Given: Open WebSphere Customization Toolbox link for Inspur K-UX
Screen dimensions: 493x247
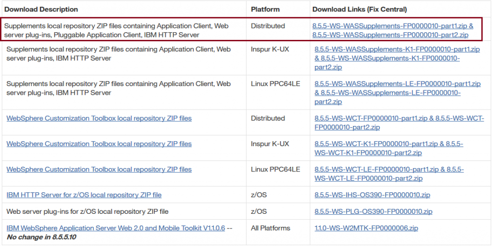Looking at the screenshot, I should [x=99, y=144].
